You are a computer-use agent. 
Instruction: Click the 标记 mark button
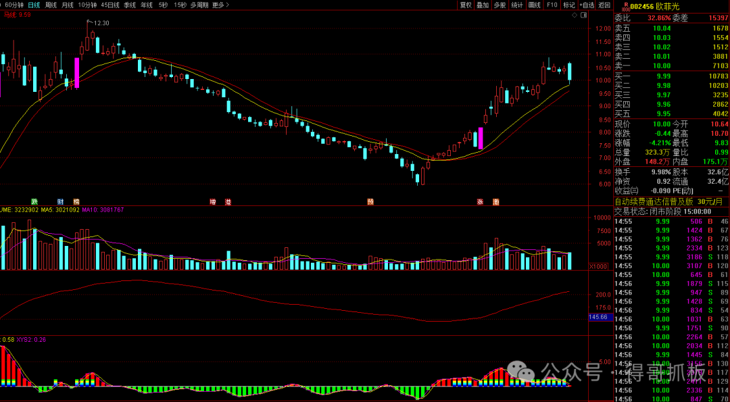click(569, 5)
